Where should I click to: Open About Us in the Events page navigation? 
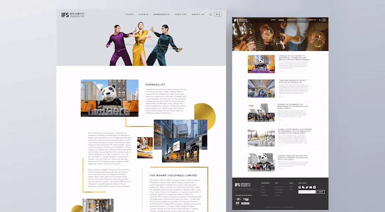312,20
